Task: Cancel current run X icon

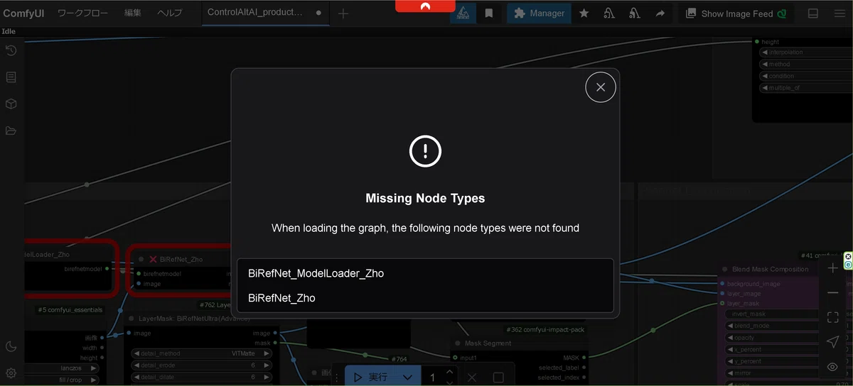Action: coord(473,377)
